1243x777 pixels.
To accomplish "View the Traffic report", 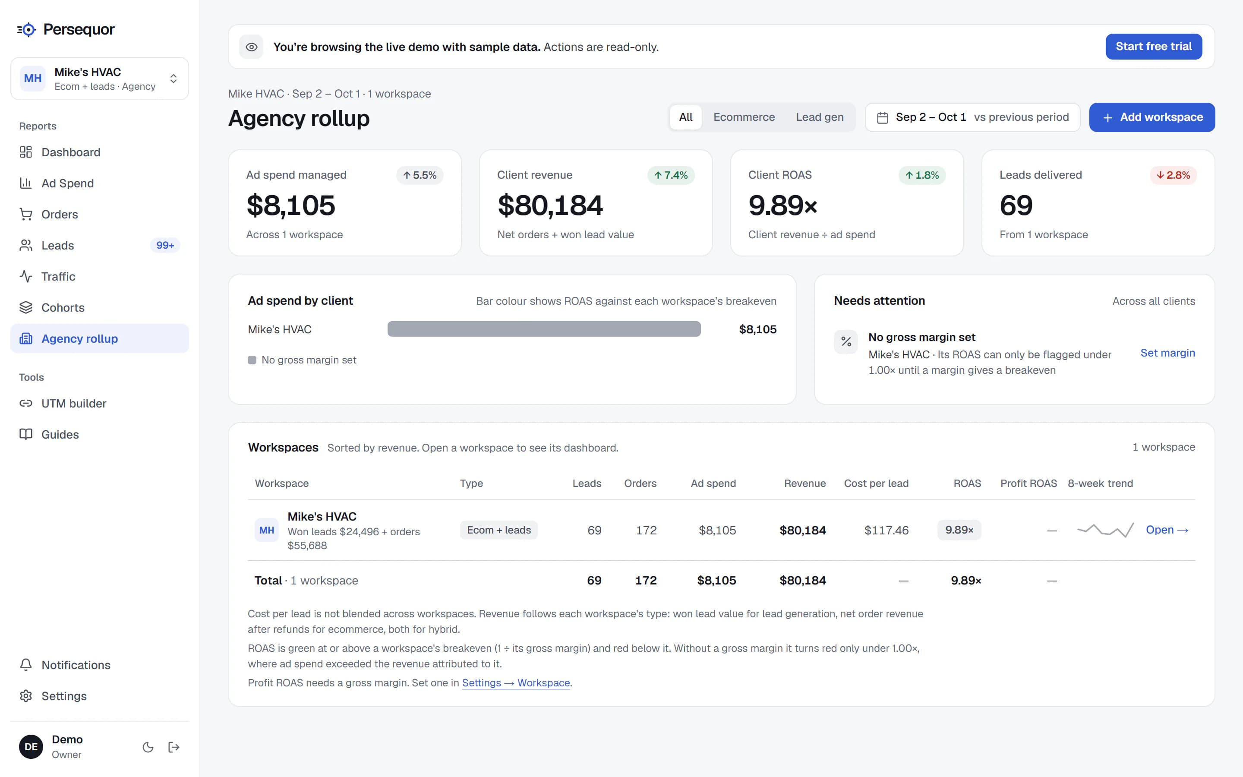I will click(x=100, y=276).
